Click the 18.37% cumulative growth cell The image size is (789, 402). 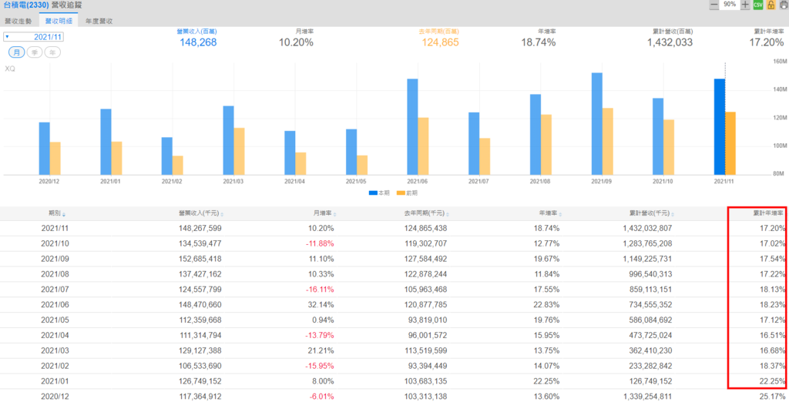tap(772, 366)
